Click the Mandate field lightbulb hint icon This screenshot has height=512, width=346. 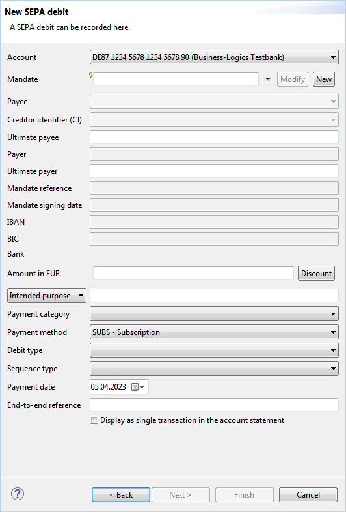pyautogui.click(x=90, y=75)
